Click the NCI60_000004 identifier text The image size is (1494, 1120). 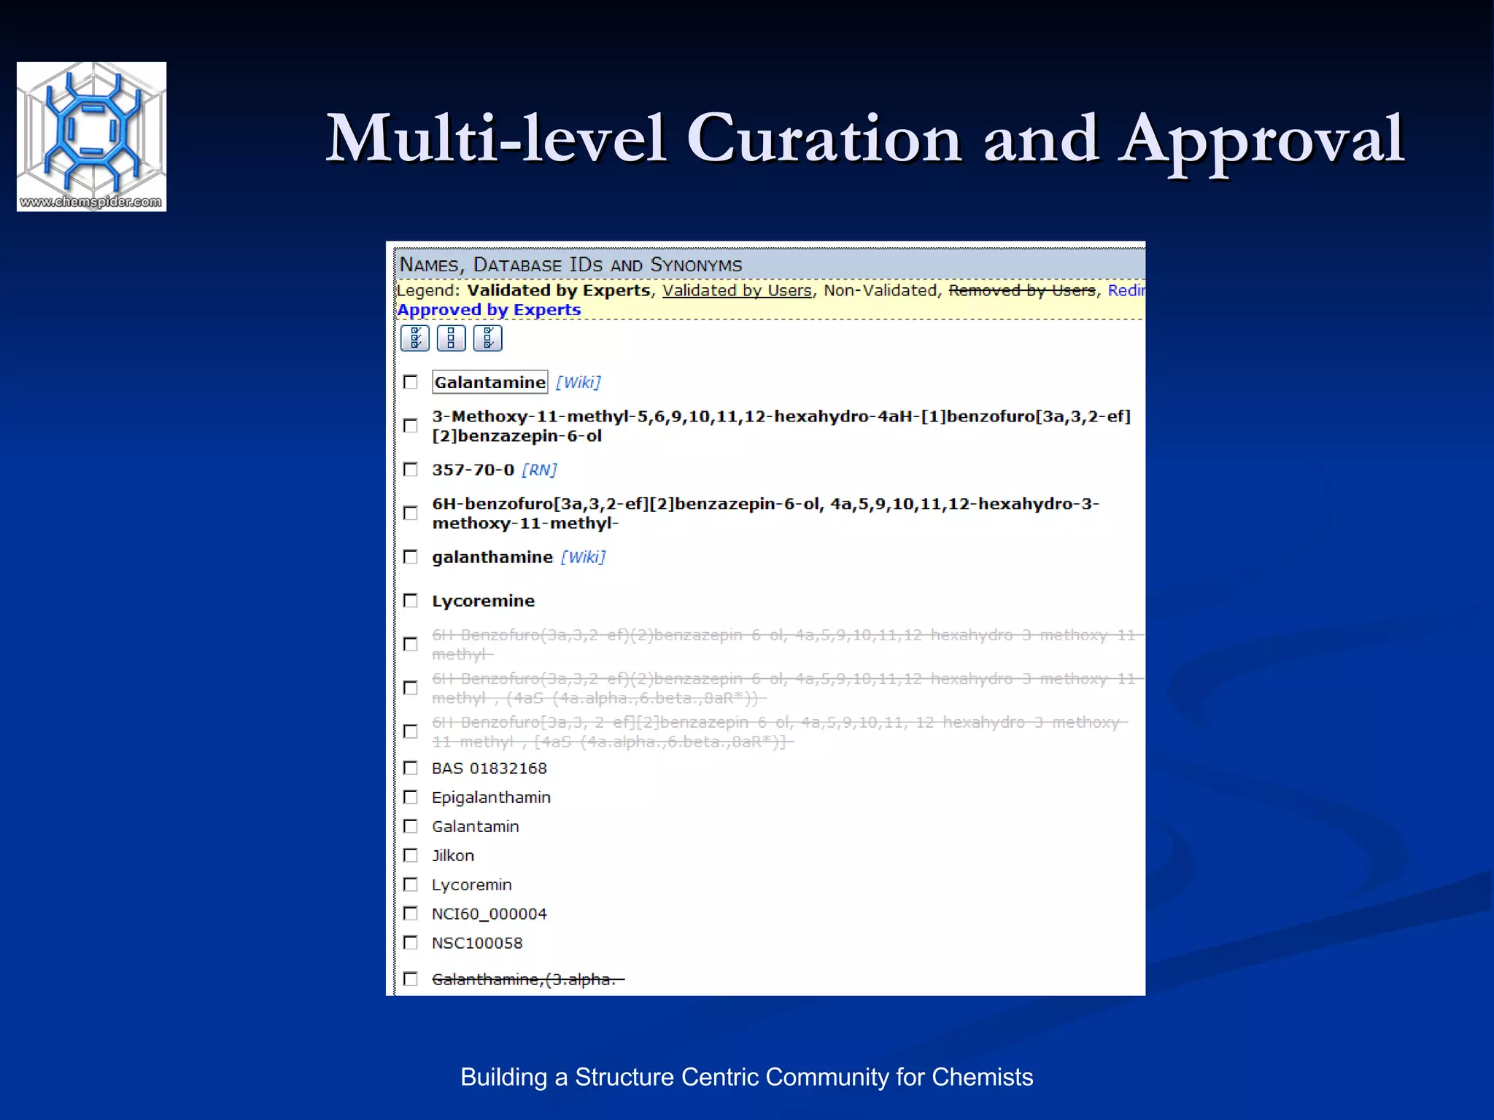[489, 914]
